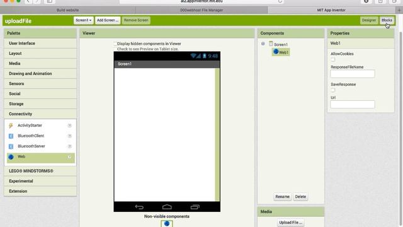Expand the Sensors palette section
The height and width of the screenshot is (227, 403).
coord(40,84)
